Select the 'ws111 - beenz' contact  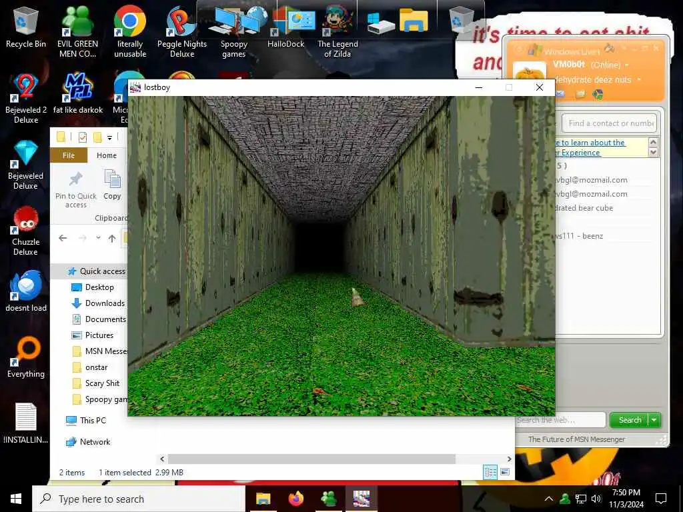coord(580,236)
